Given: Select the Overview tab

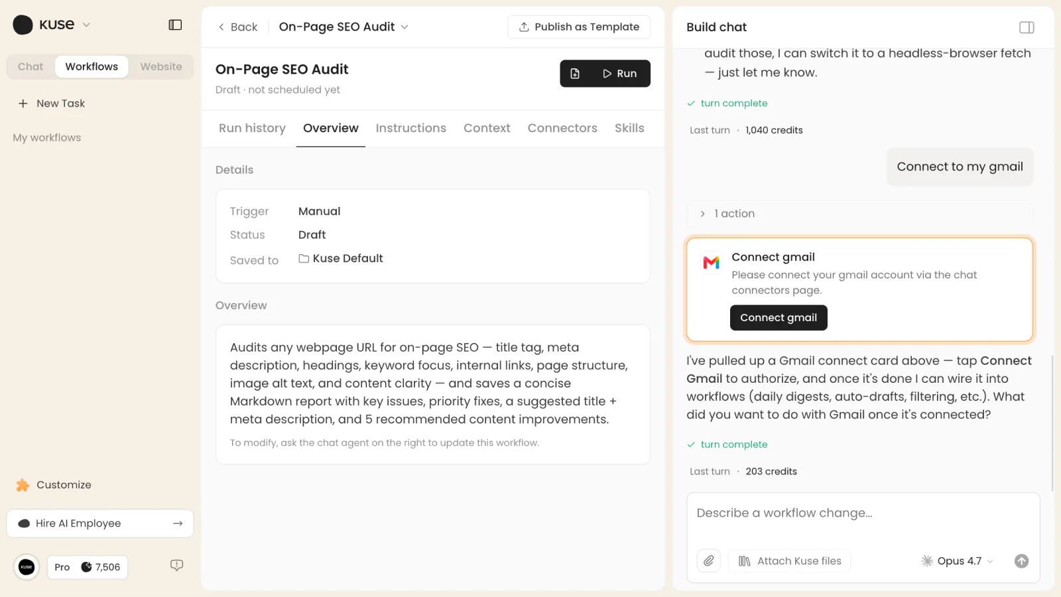Looking at the screenshot, I should tap(331, 128).
